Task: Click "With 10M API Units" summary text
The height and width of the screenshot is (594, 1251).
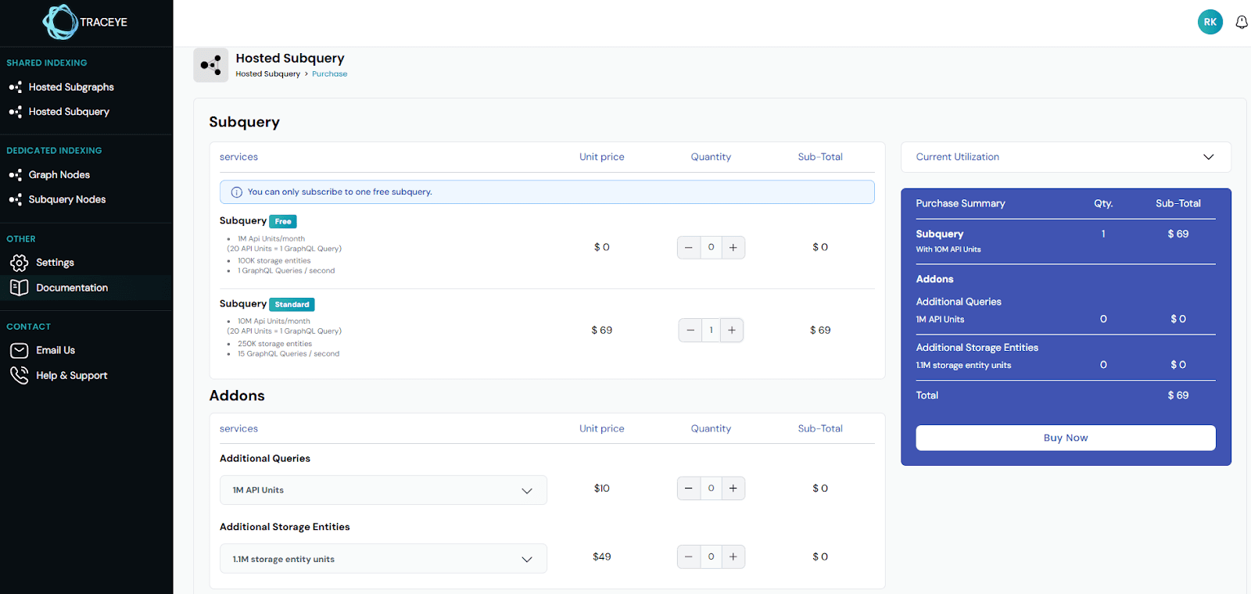Action: pyautogui.click(x=948, y=249)
